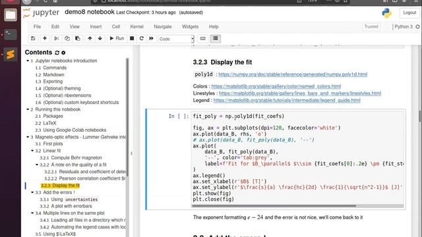Click the kernel idle indicator circle
This screenshot has height=237, width=422.
click(x=417, y=26)
